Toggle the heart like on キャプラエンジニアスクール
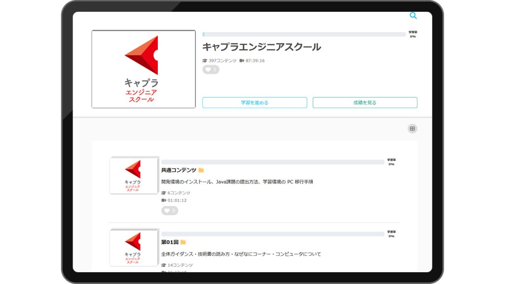This screenshot has height=284, width=505. tap(211, 70)
